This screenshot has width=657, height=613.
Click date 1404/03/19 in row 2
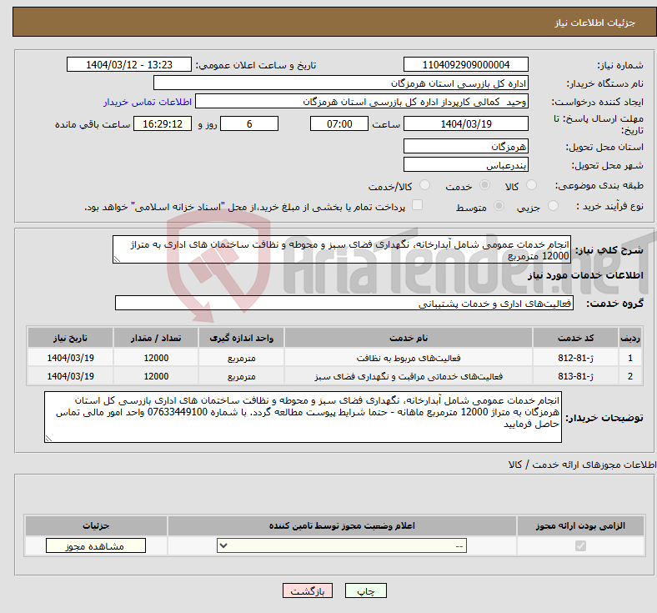coord(70,376)
